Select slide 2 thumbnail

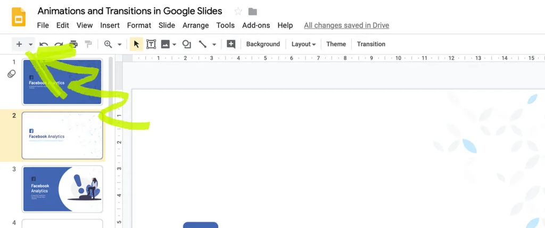click(x=62, y=136)
